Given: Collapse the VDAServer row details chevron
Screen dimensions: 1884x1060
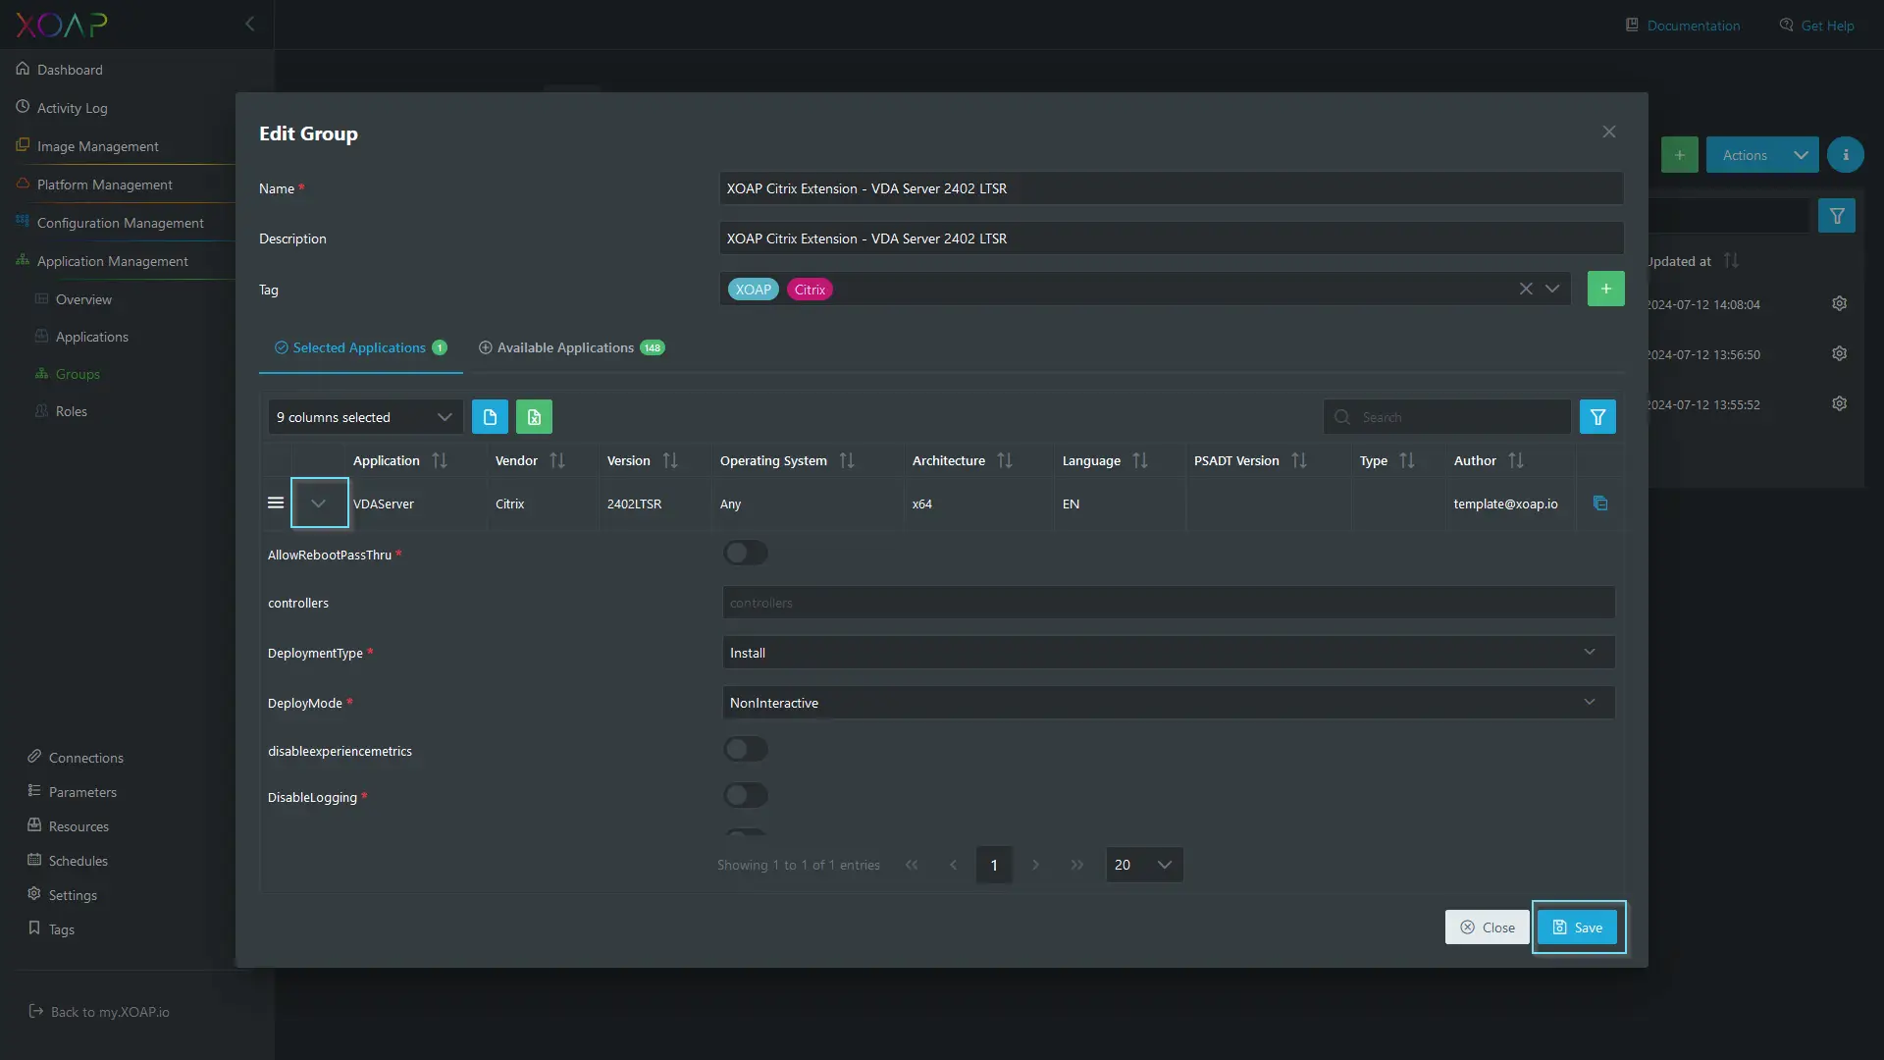Looking at the screenshot, I should coord(319,503).
